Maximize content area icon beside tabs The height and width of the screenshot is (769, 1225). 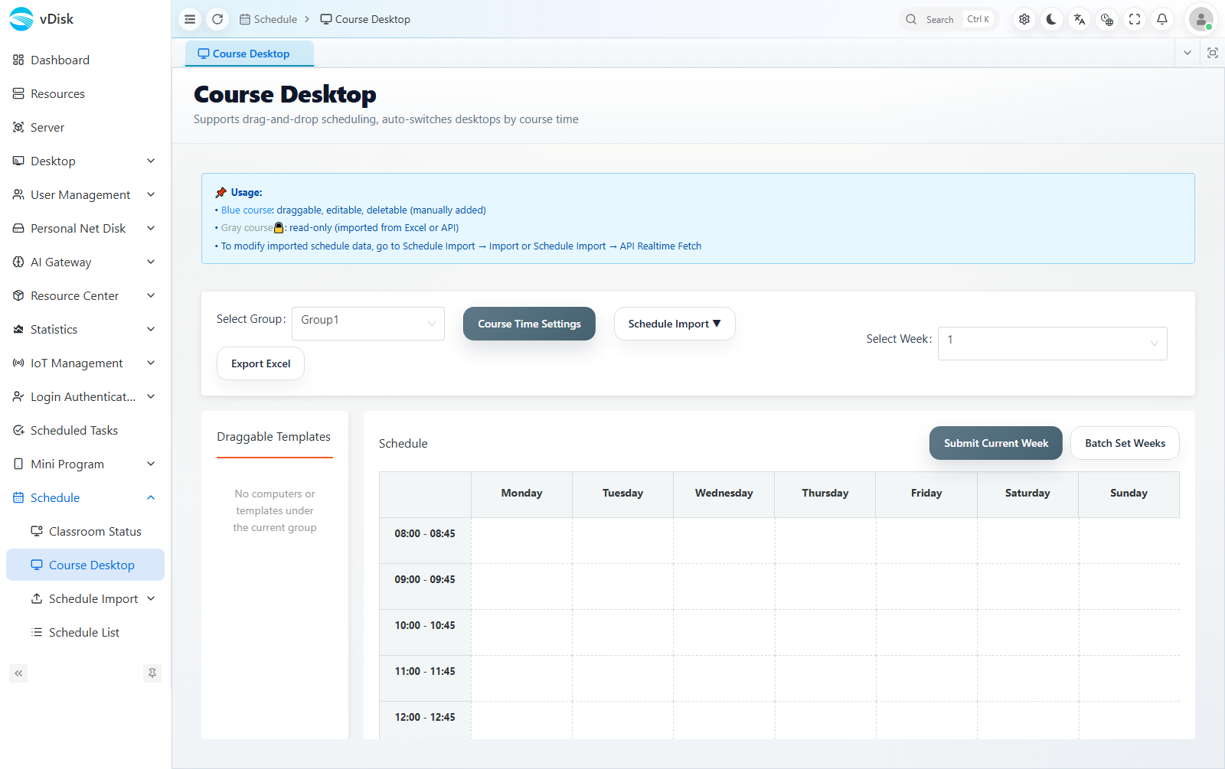pyautogui.click(x=1213, y=53)
